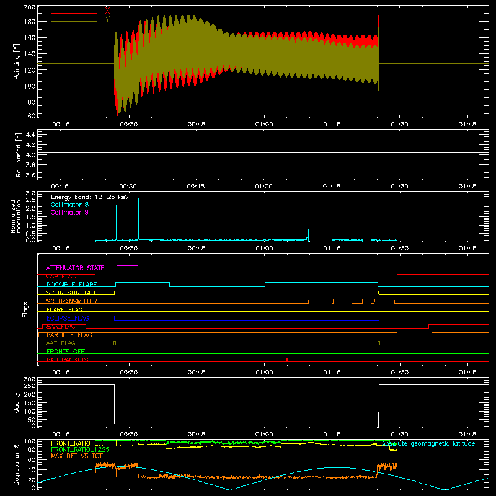The width and height of the screenshot is (496, 496).
Task: Click the red X legend label
Action: pyautogui.click(x=107, y=11)
